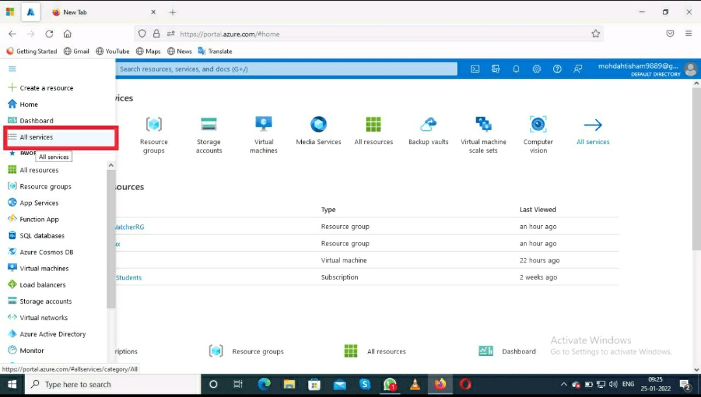Open the WatcherRG resource group link
The height and width of the screenshot is (397, 701).
129,226
